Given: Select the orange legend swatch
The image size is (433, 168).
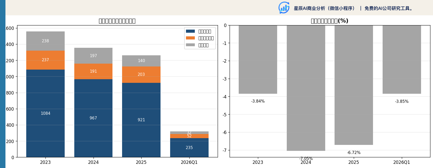Looking at the screenshot, I should (190, 38).
